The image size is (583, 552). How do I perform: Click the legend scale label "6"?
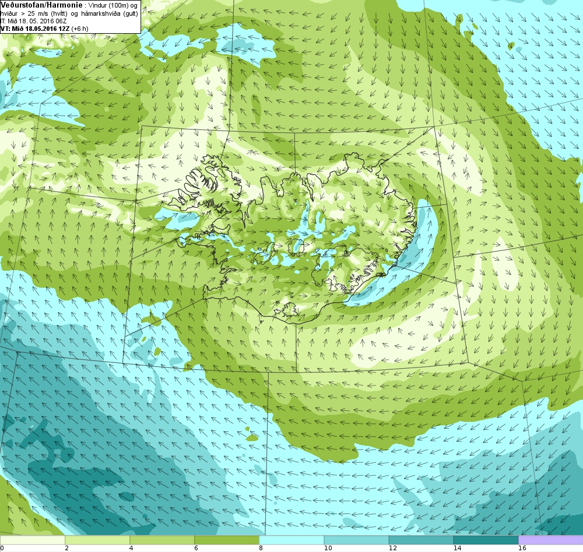[x=196, y=548]
